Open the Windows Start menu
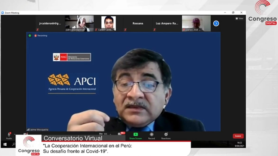Screen dimensions: 278x156 pyautogui.click(x=5, y=144)
